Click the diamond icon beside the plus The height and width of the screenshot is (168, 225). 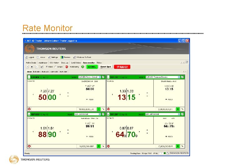[x=32, y=67]
